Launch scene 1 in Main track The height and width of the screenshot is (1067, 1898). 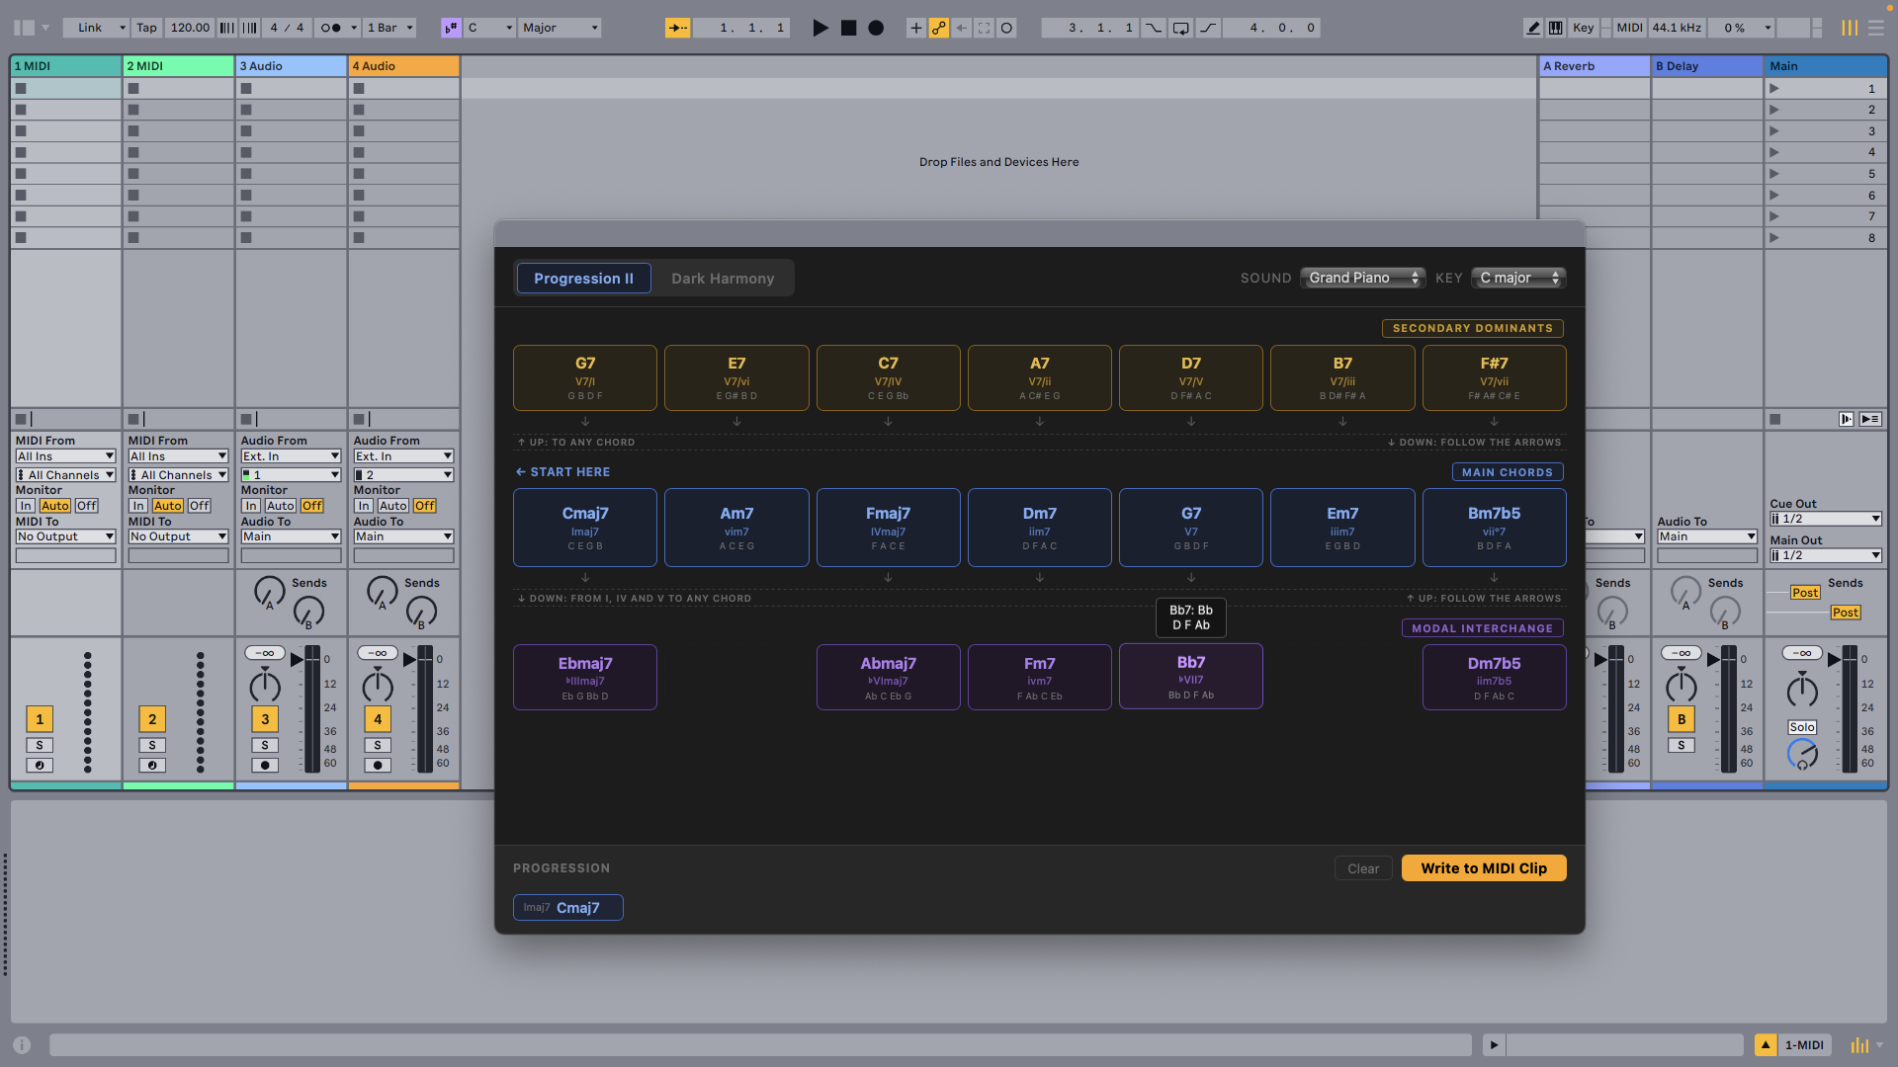[x=1774, y=88]
